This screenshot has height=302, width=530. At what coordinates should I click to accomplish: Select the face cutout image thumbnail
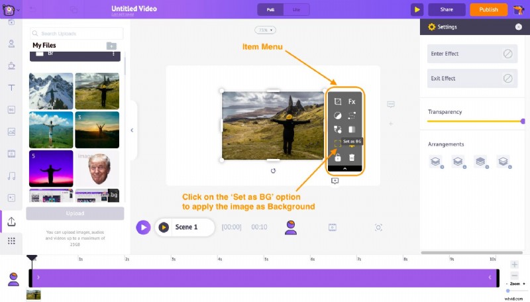97,169
